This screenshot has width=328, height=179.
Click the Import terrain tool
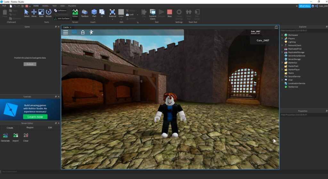click(x=15, y=137)
